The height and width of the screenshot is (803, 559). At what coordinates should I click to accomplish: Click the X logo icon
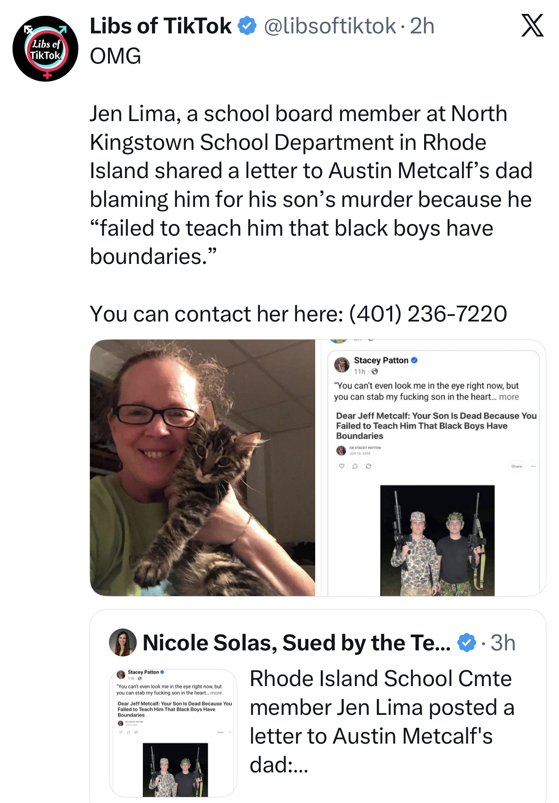pyautogui.click(x=532, y=26)
